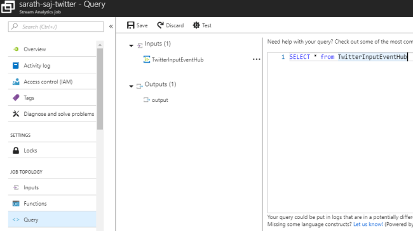
Task: Click the Query code brackets icon
Action: pyautogui.click(x=16, y=220)
